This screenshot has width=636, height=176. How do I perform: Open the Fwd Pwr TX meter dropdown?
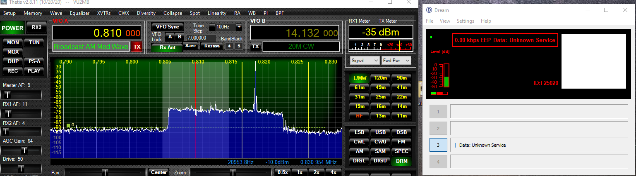[x=396, y=61]
